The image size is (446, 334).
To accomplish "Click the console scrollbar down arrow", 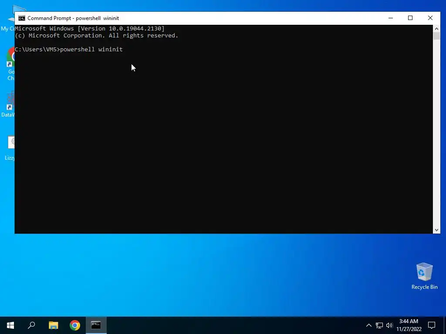I will [436, 230].
